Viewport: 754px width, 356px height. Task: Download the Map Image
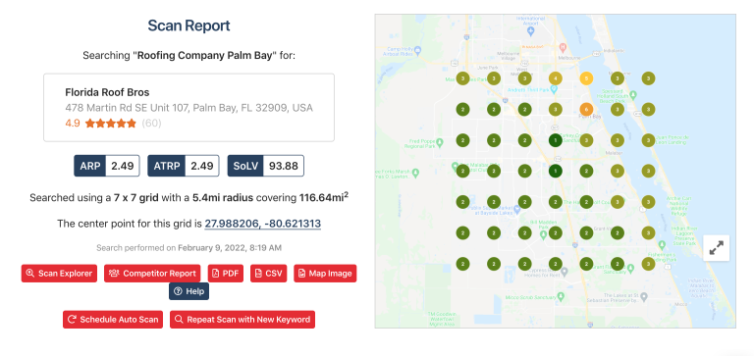(x=325, y=274)
